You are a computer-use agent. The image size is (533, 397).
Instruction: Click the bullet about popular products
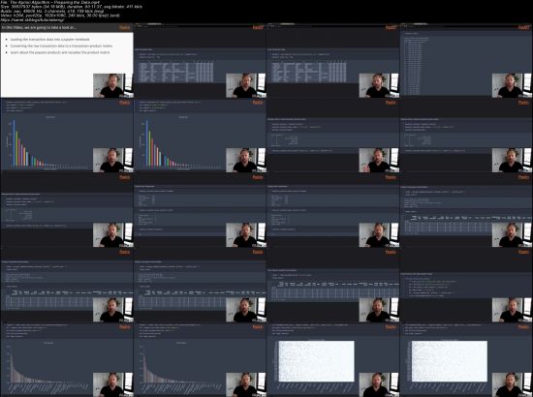pyautogui.click(x=60, y=52)
